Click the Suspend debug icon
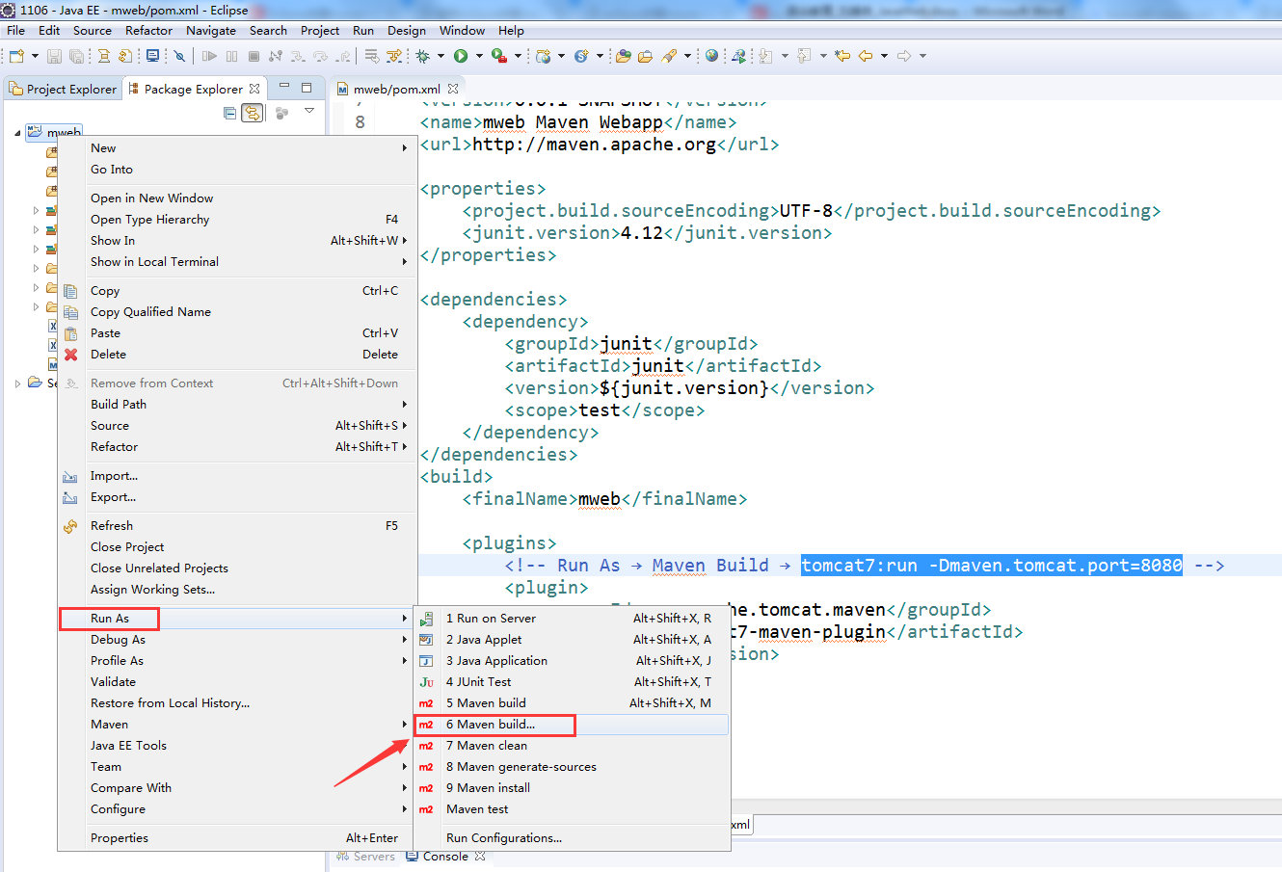Screen dimensions: 1282x872 tap(231, 56)
